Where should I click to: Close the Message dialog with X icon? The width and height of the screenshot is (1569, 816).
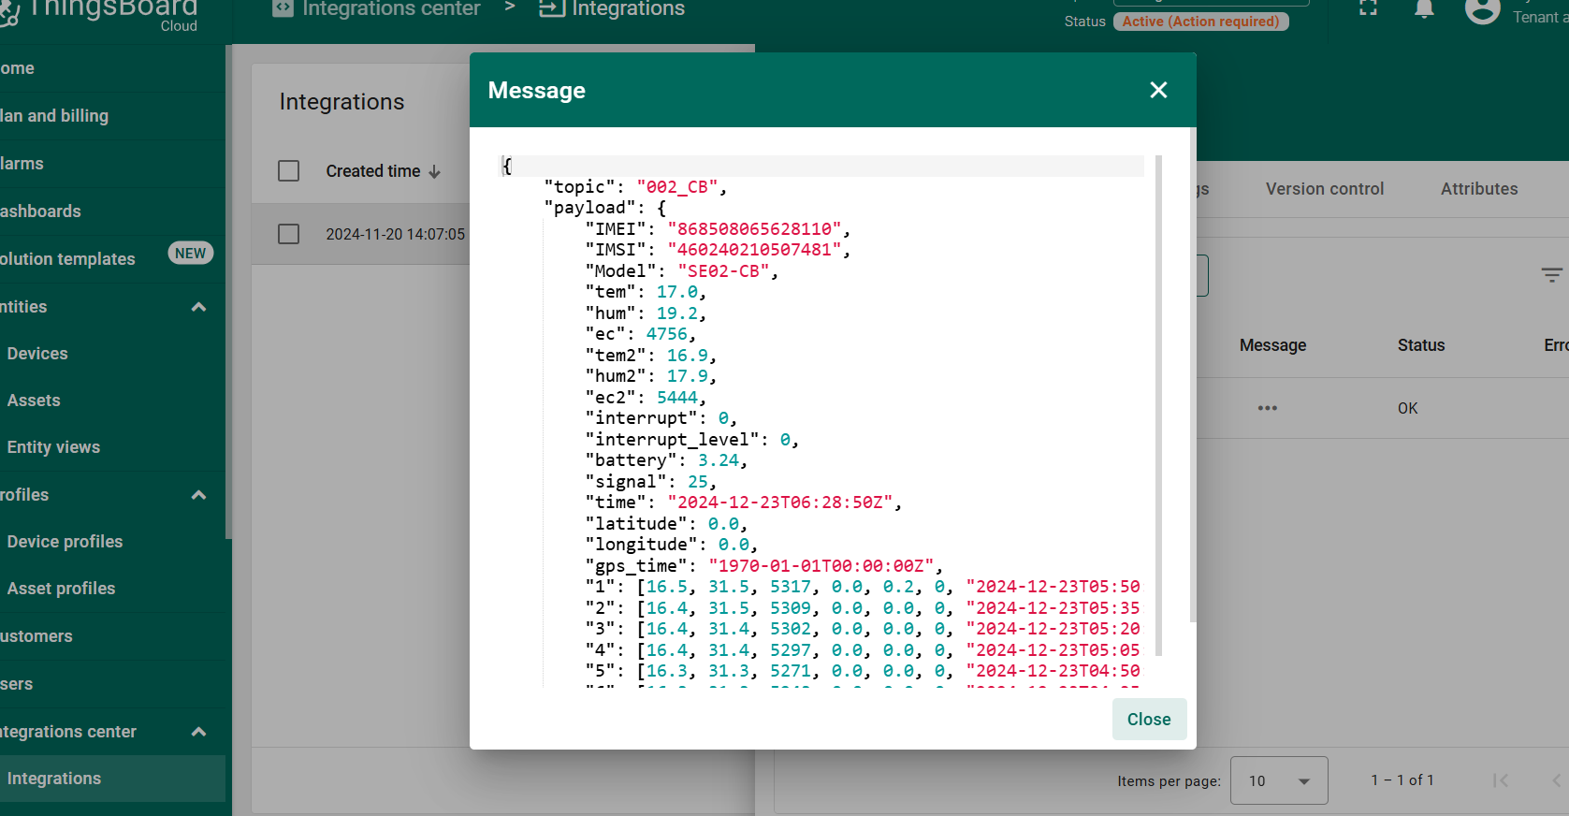click(x=1158, y=90)
